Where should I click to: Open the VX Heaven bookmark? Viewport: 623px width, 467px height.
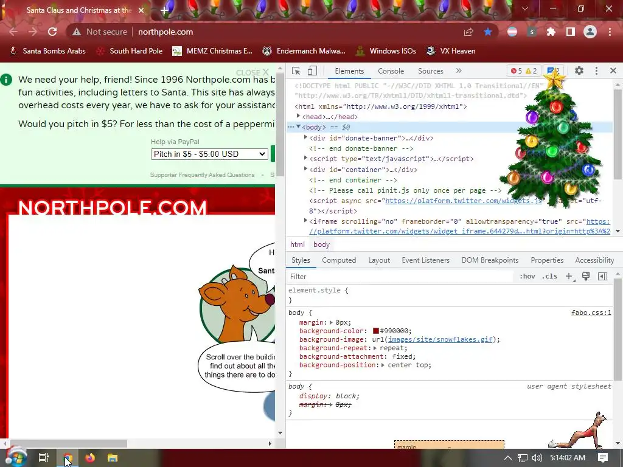(x=451, y=51)
